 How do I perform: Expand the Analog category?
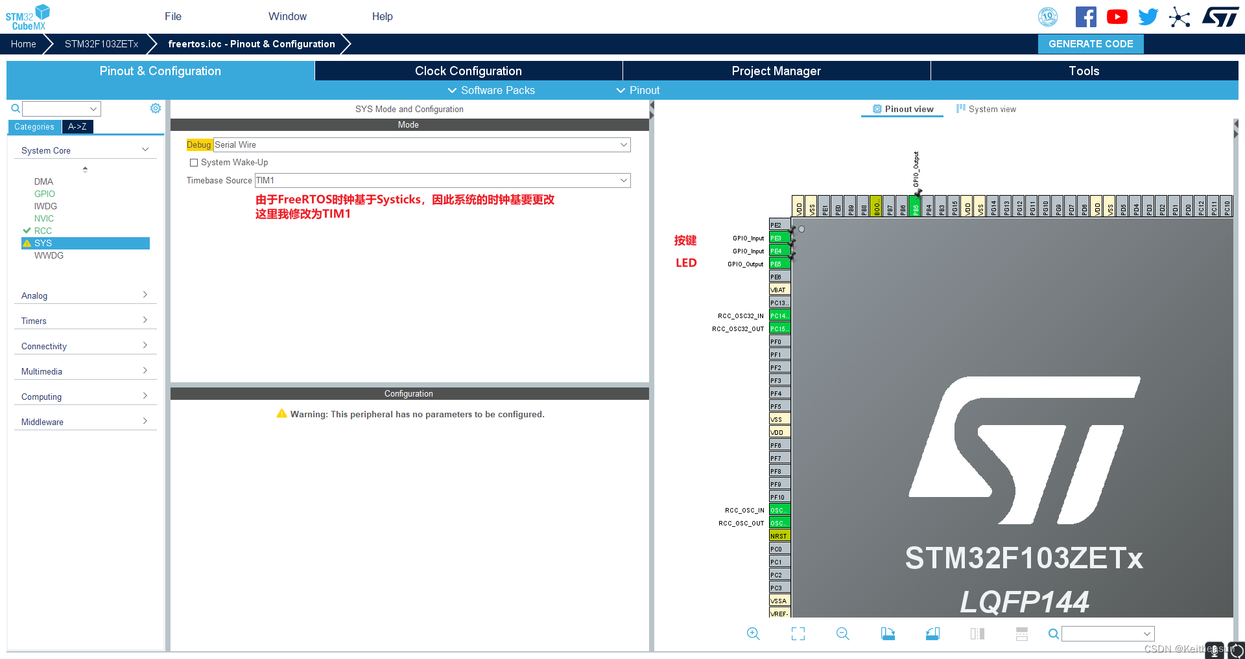tap(85, 295)
